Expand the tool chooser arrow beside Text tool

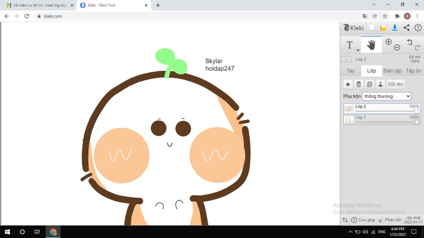tap(358, 50)
